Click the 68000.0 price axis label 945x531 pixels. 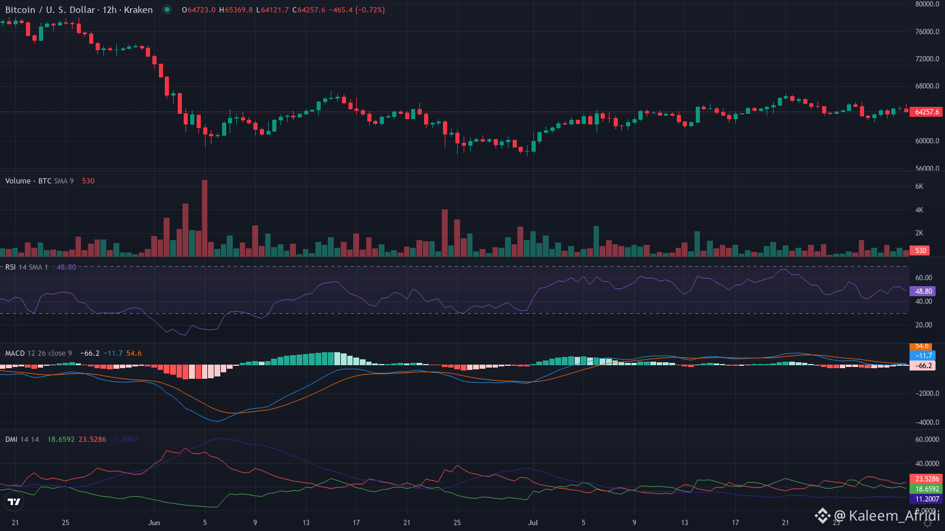pyautogui.click(x=927, y=86)
